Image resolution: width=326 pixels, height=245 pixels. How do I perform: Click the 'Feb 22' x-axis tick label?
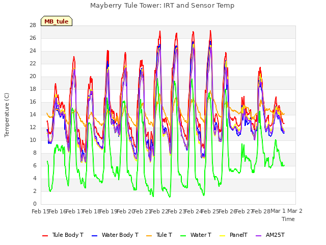[159, 211]
